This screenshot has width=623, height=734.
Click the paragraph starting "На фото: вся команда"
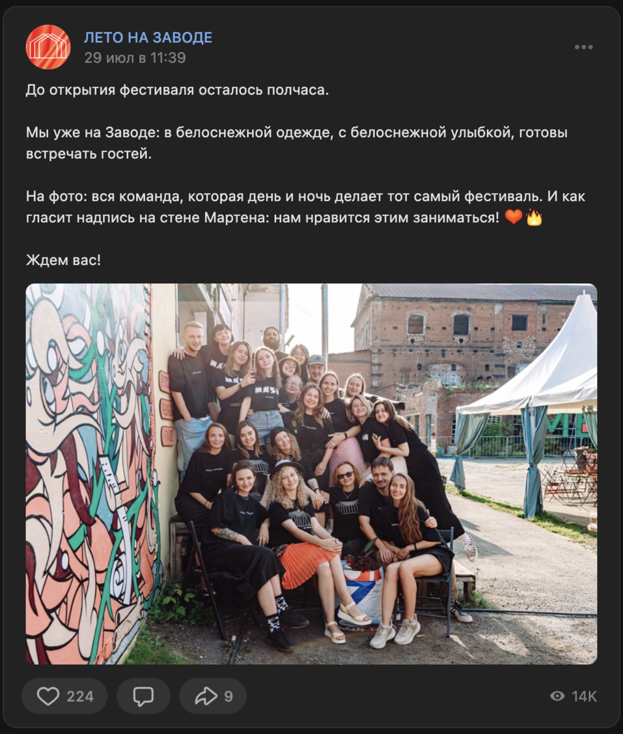pos(305,207)
